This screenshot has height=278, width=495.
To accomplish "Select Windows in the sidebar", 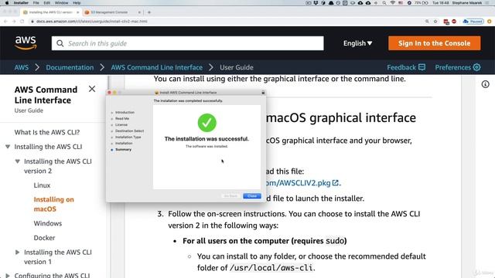I will pyautogui.click(x=48, y=223).
